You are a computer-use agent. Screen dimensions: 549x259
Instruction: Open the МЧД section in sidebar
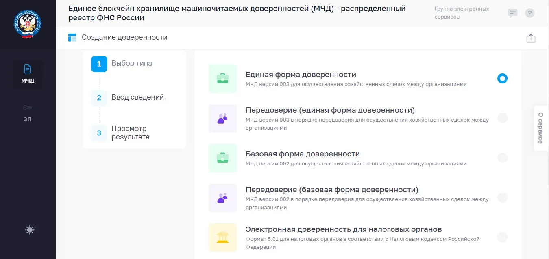pos(28,74)
